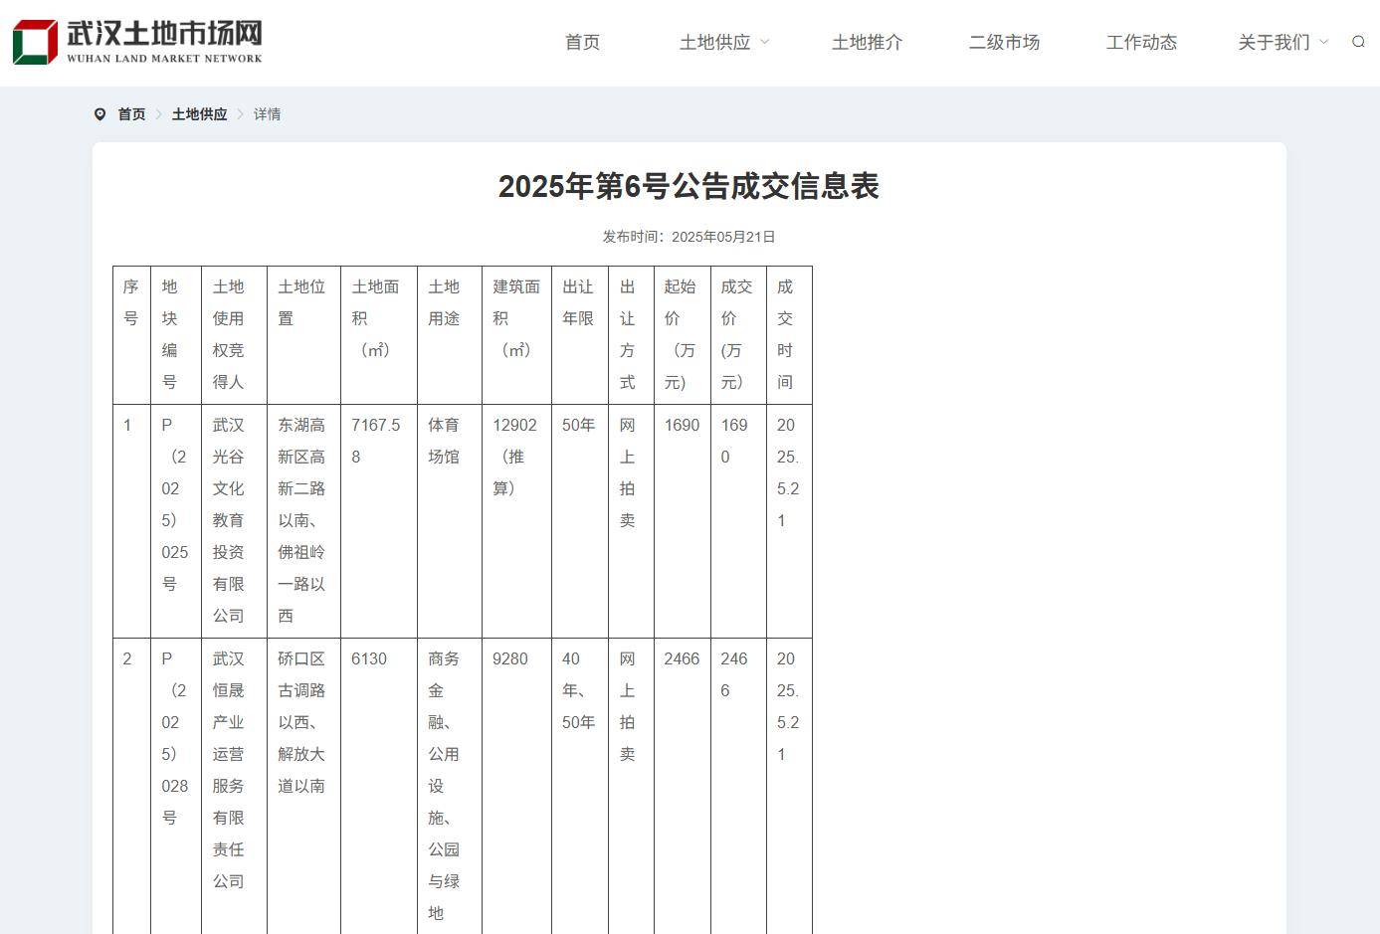Click the 成交价 column header
The height and width of the screenshot is (934, 1380).
point(737,334)
